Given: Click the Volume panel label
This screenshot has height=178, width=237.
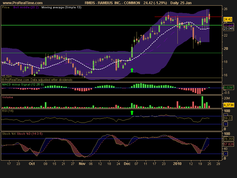Looking at the screenshot, I should (x=7, y=97).
